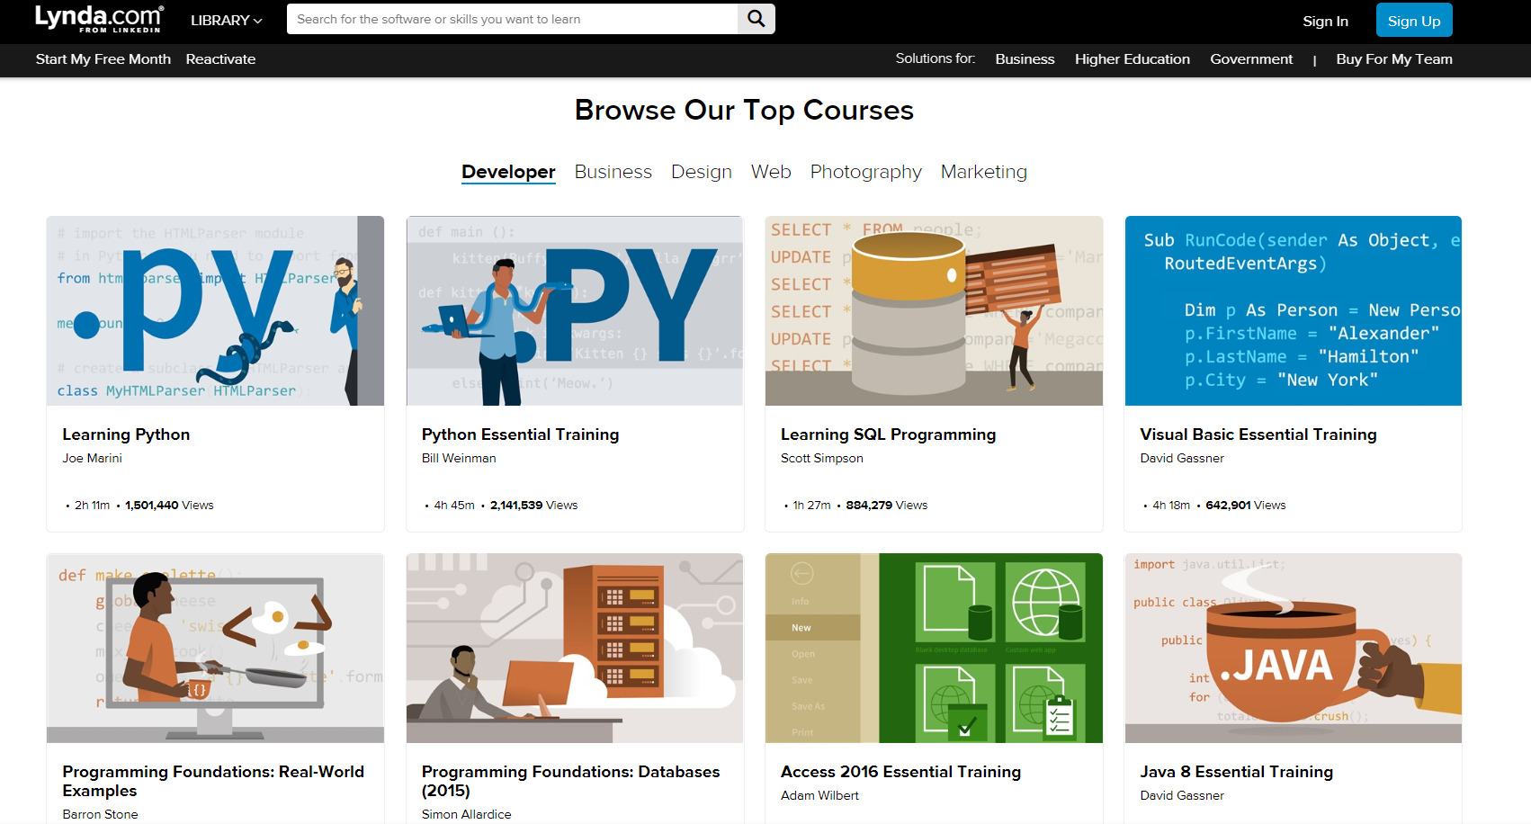Click the Access 2016 Essential Training title

(x=900, y=772)
